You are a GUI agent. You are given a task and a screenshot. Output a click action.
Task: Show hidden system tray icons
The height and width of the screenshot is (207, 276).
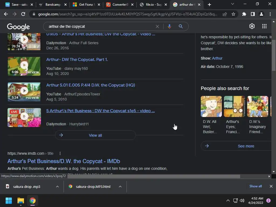tap(228, 201)
